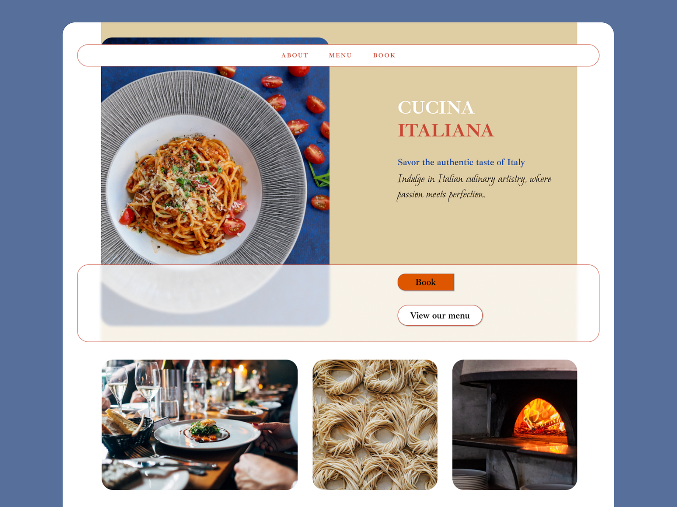Viewport: 677px width, 507px height.
Task: Click the Indulge in Italian culinary paragraph
Action: click(474, 186)
